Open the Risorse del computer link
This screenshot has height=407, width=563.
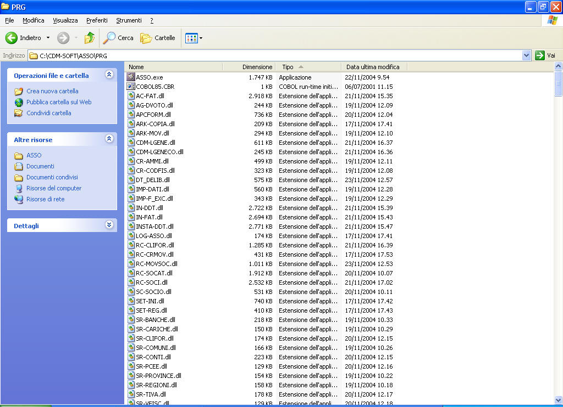[x=54, y=189]
